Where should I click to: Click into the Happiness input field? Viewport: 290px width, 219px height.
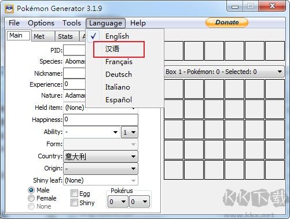click(x=101, y=120)
